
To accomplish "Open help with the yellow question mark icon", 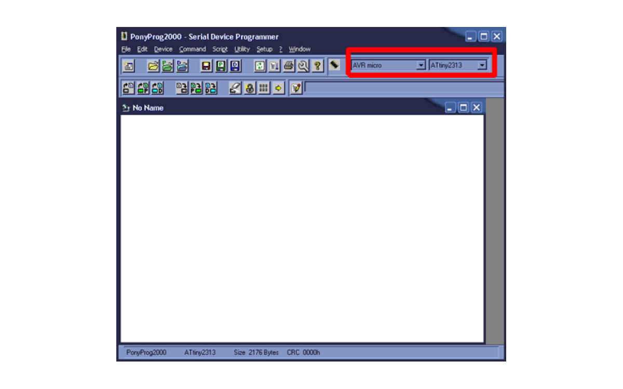I will 317,66.
